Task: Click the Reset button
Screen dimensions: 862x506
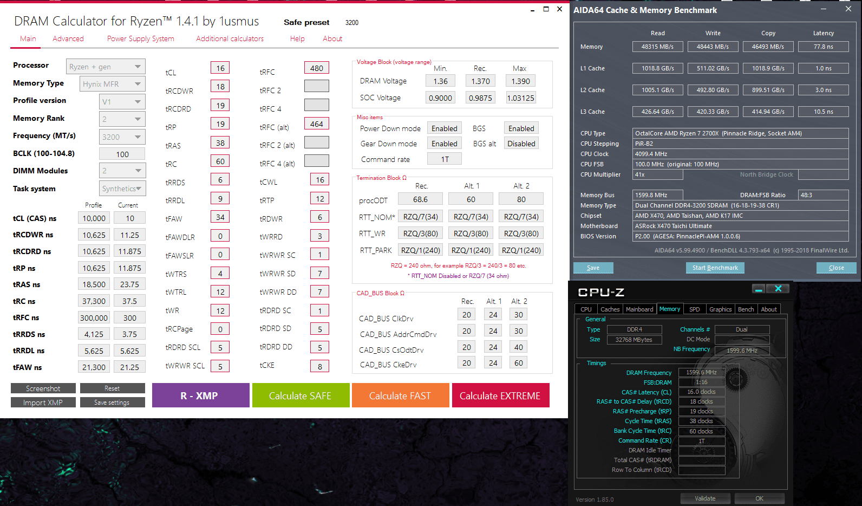Action: tap(112, 388)
